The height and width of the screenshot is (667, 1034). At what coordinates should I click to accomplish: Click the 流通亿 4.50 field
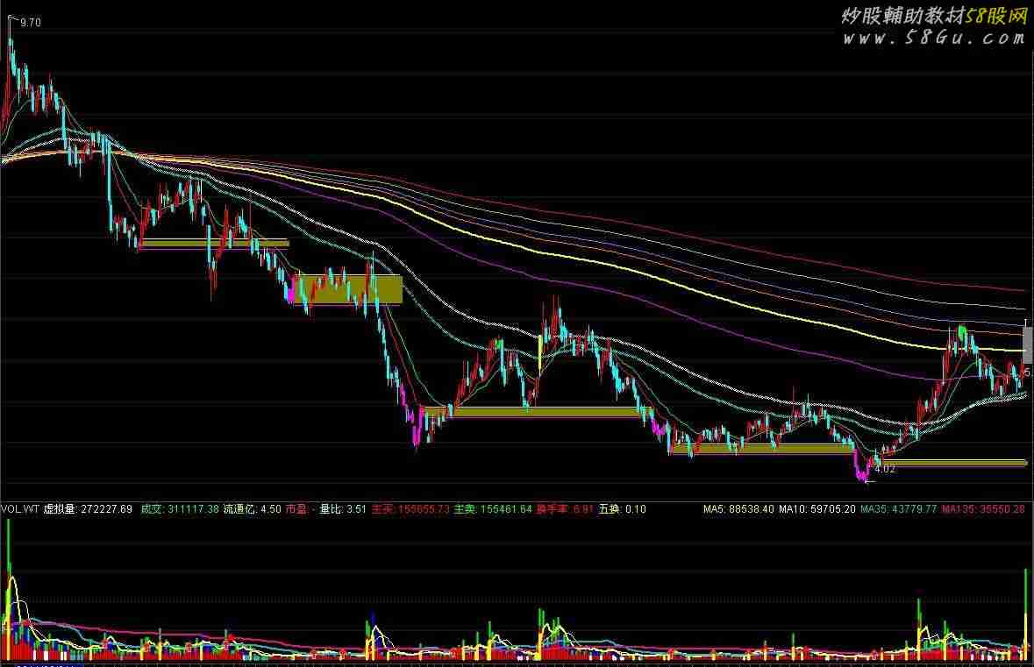[x=252, y=509]
